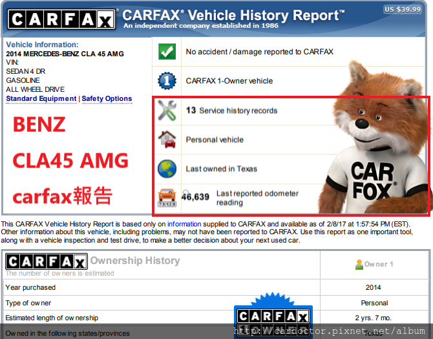
Task: Click 'Last reported odometer reading' label
Action: [x=257, y=198]
